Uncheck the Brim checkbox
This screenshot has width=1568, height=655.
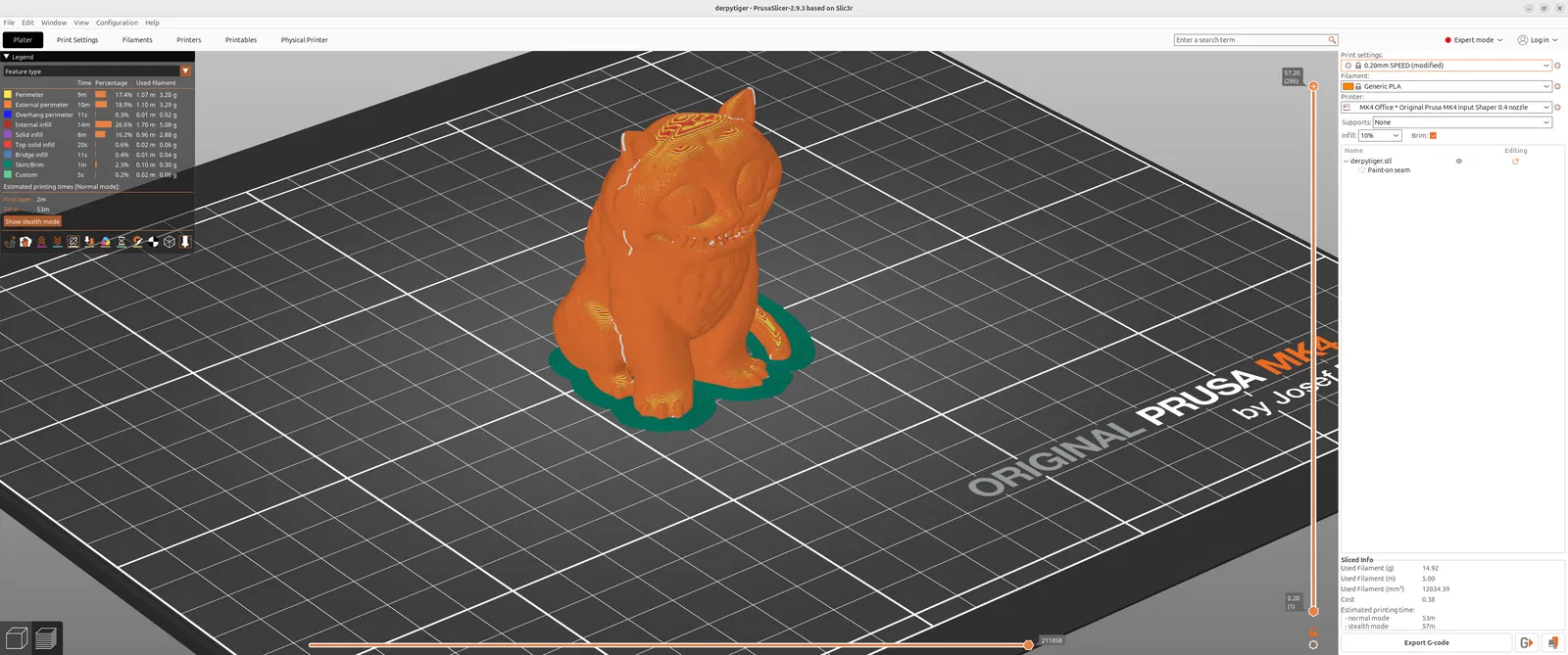[1433, 136]
